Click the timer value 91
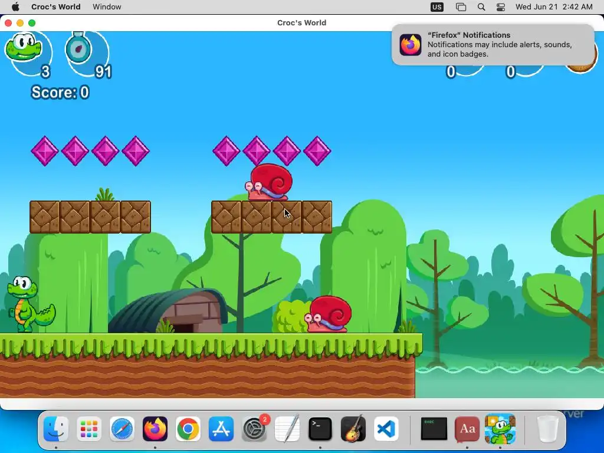 pos(103,71)
